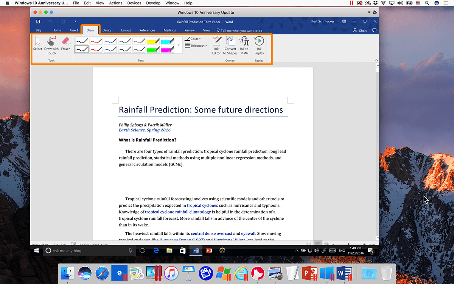Open the tropical cyclone rainfall climatology link
The width and height of the screenshot is (454, 284).
[x=178, y=212]
